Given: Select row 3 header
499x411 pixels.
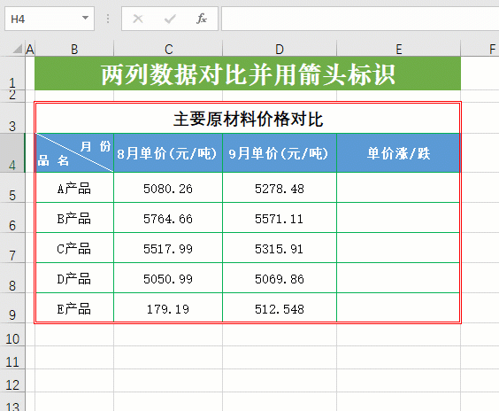Looking at the screenshot, I should [12, 118].
